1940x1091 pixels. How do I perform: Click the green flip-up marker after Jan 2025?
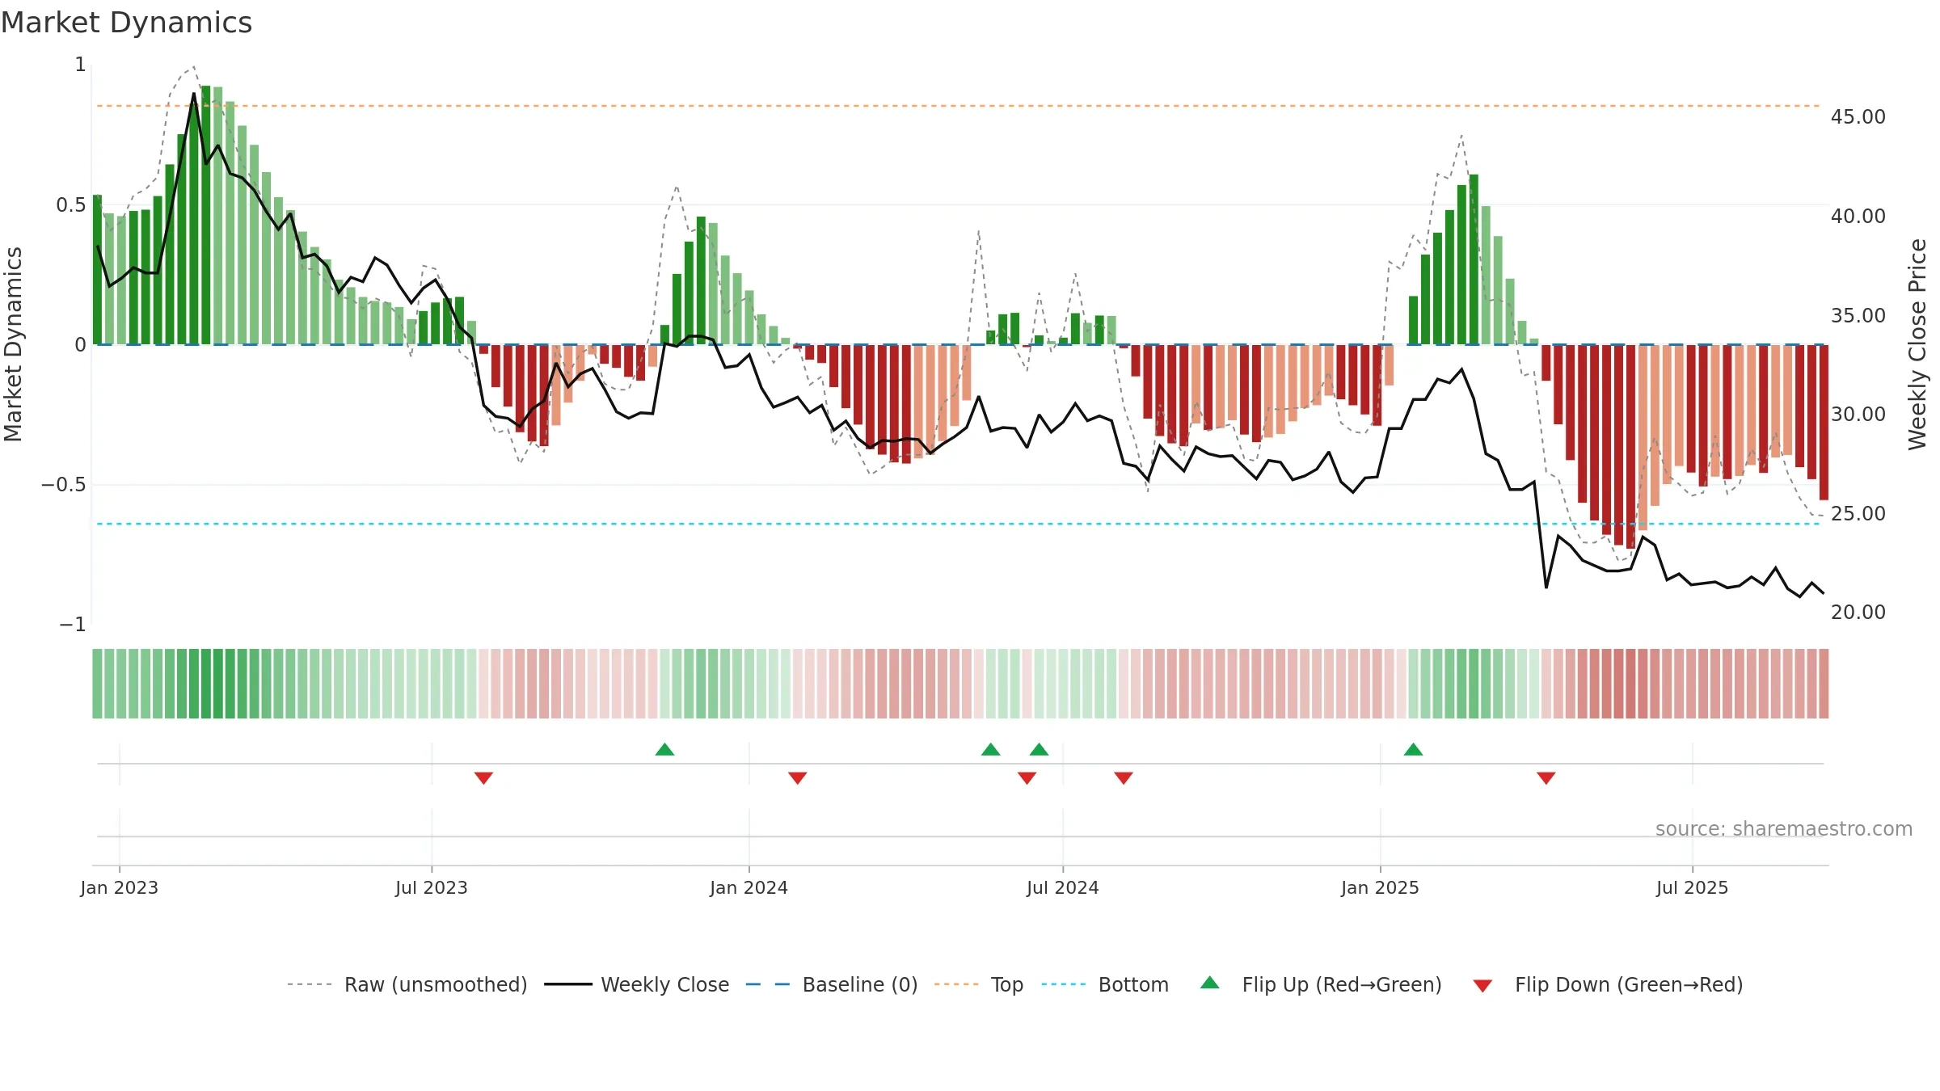(x=1413, y=749)
